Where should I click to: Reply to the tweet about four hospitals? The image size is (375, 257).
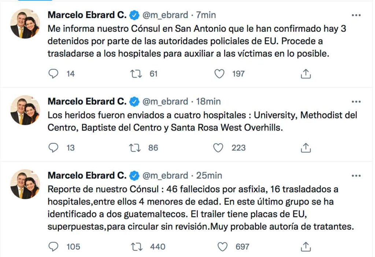coord(53,148)
